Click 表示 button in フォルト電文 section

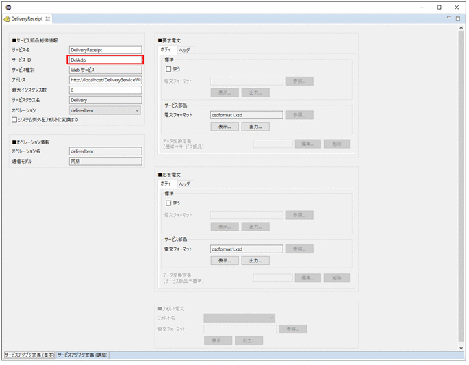(x=218, y=341)
